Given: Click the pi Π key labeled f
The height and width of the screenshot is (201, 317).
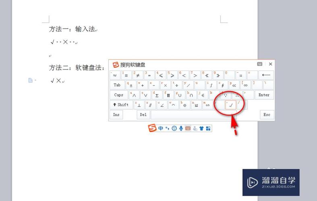Looking at the screenshot, I should coord(168,95).
